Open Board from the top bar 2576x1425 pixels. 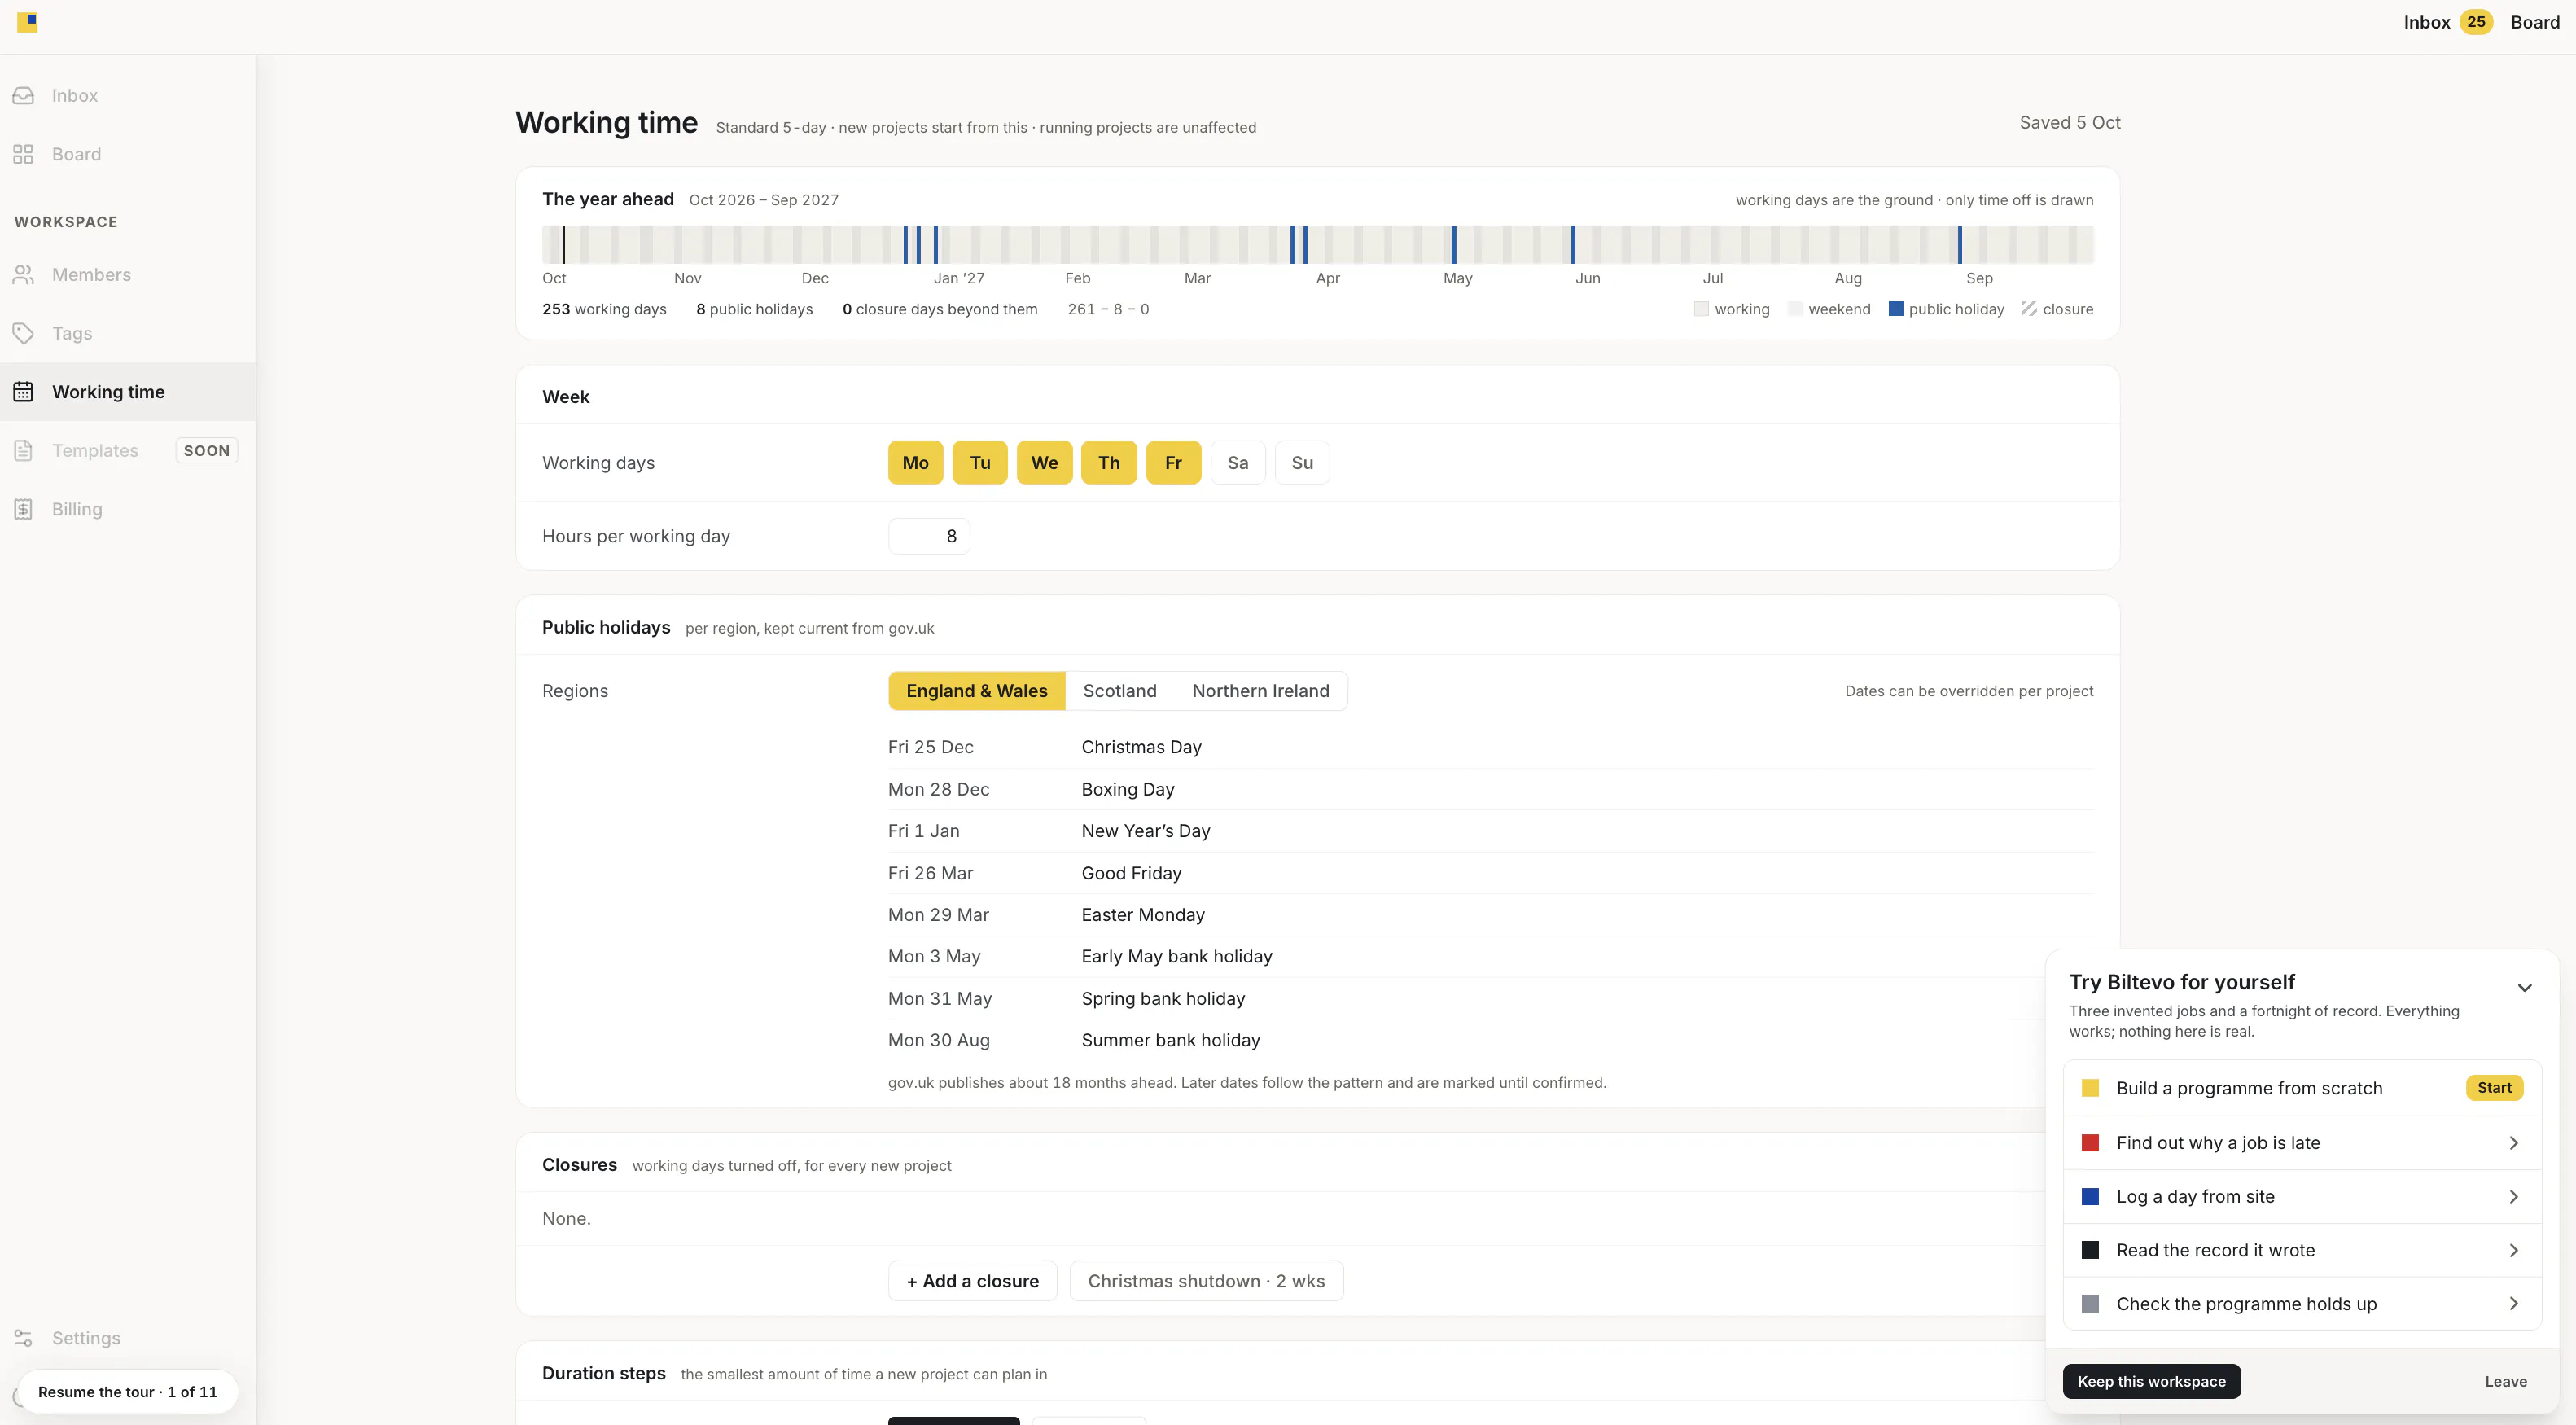coord(2534,22)
